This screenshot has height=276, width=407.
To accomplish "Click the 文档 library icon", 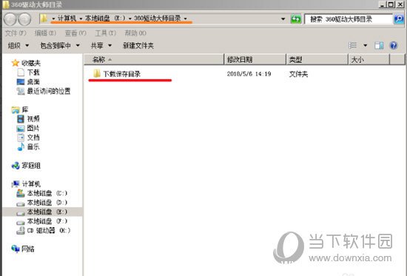I will tap(21, 138).
